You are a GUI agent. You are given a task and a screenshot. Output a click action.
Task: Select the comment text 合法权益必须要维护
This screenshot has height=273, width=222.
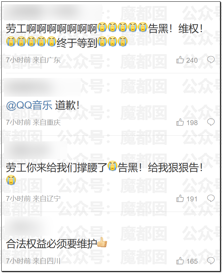pyautogui.click(x=51, y=244)
